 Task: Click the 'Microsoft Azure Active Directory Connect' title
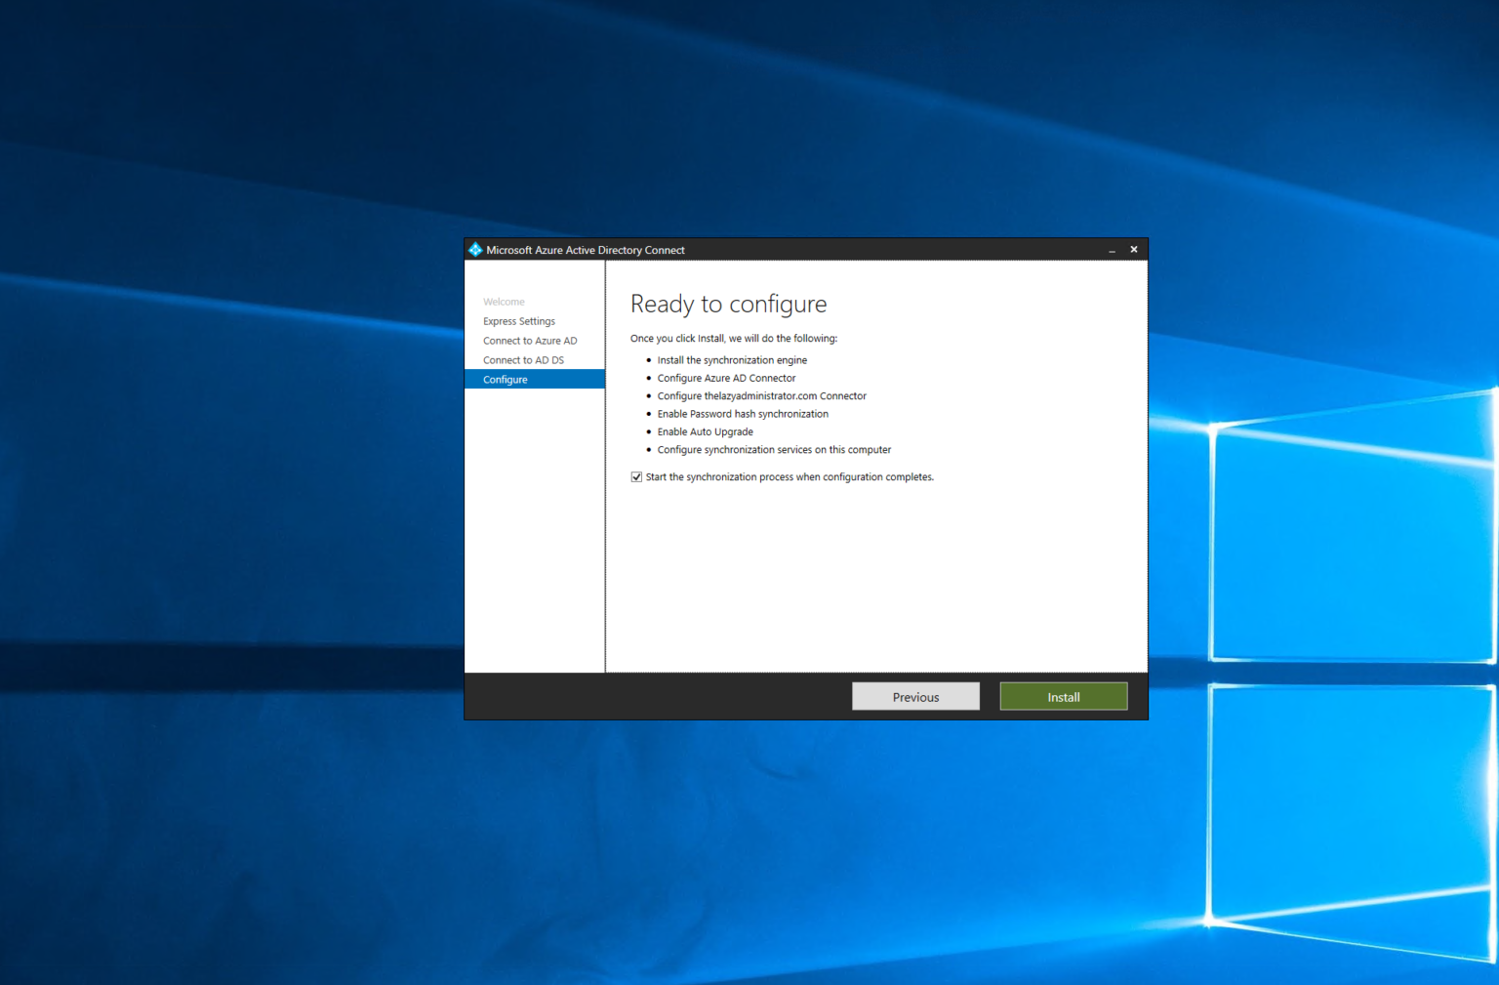586,250
